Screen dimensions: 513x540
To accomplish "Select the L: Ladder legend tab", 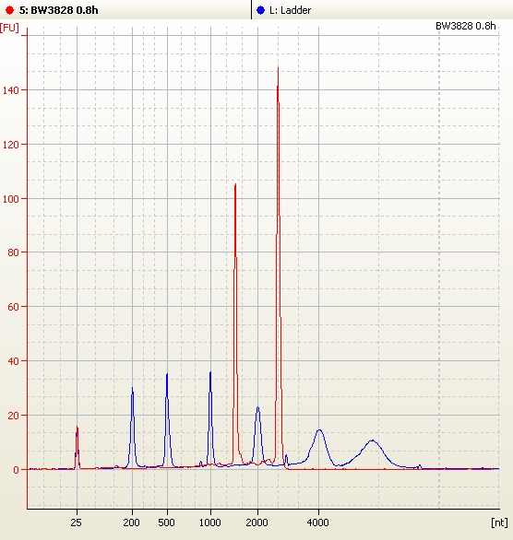I will (x=383, y=9).
